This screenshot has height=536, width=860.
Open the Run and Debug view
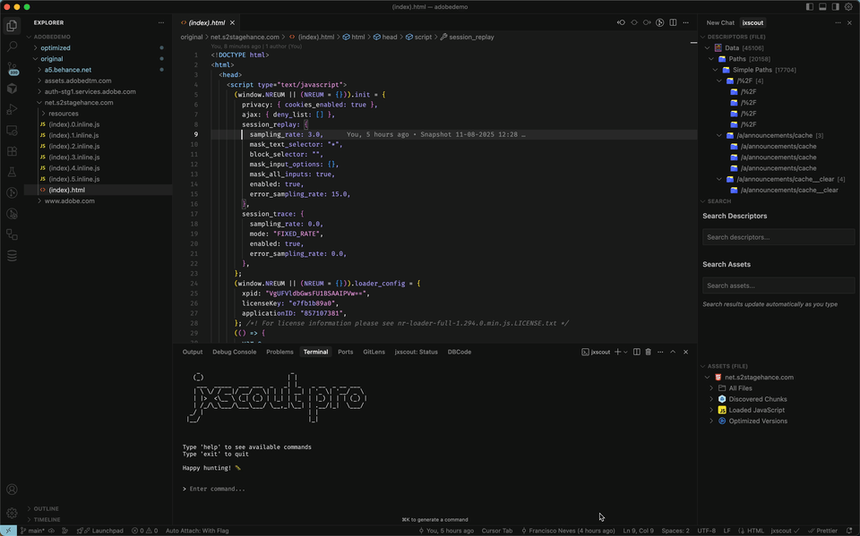(13, 109)
